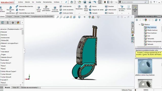Click the Undo icon
This screenshot has height=91, width=162.
pyautogui.click(x=95, y=2)
